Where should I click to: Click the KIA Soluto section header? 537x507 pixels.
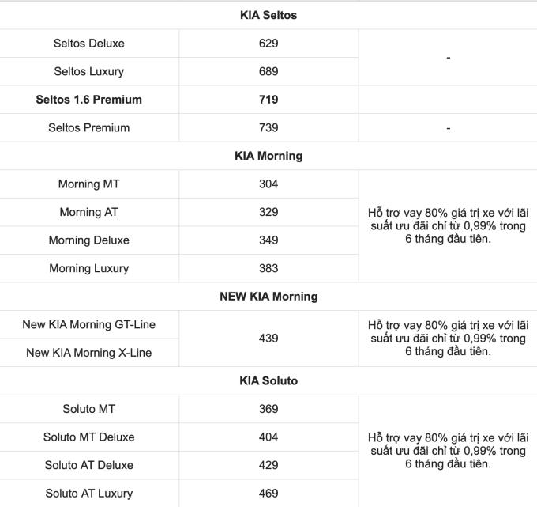coord(268,380)
